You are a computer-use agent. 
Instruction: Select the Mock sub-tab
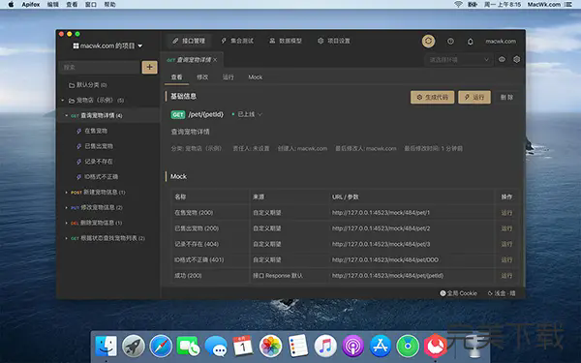coord(256,77)
